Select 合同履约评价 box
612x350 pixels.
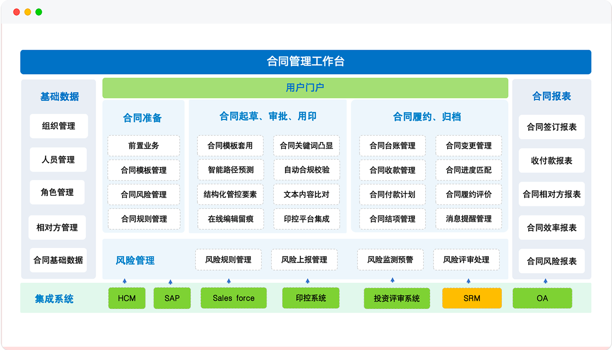tap(469, 195)
